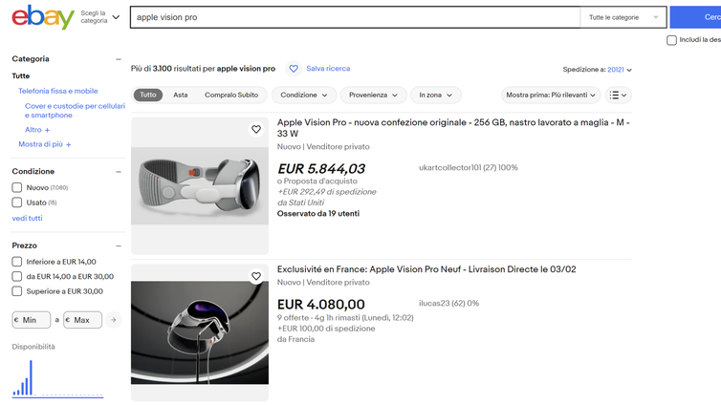Click Salva ricerca link

(328, 69)
